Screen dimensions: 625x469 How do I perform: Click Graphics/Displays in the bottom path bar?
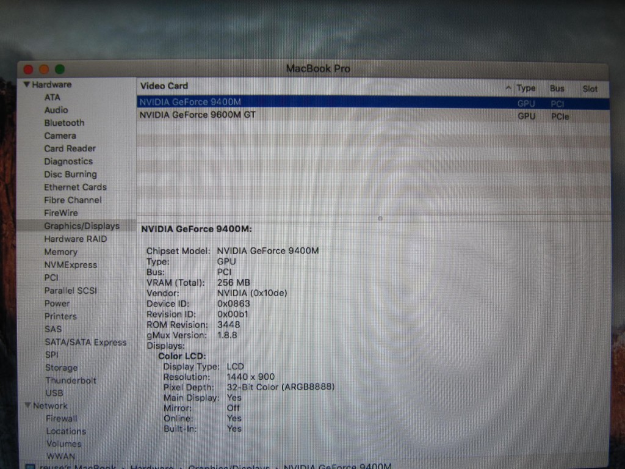(x=229, y=466)
